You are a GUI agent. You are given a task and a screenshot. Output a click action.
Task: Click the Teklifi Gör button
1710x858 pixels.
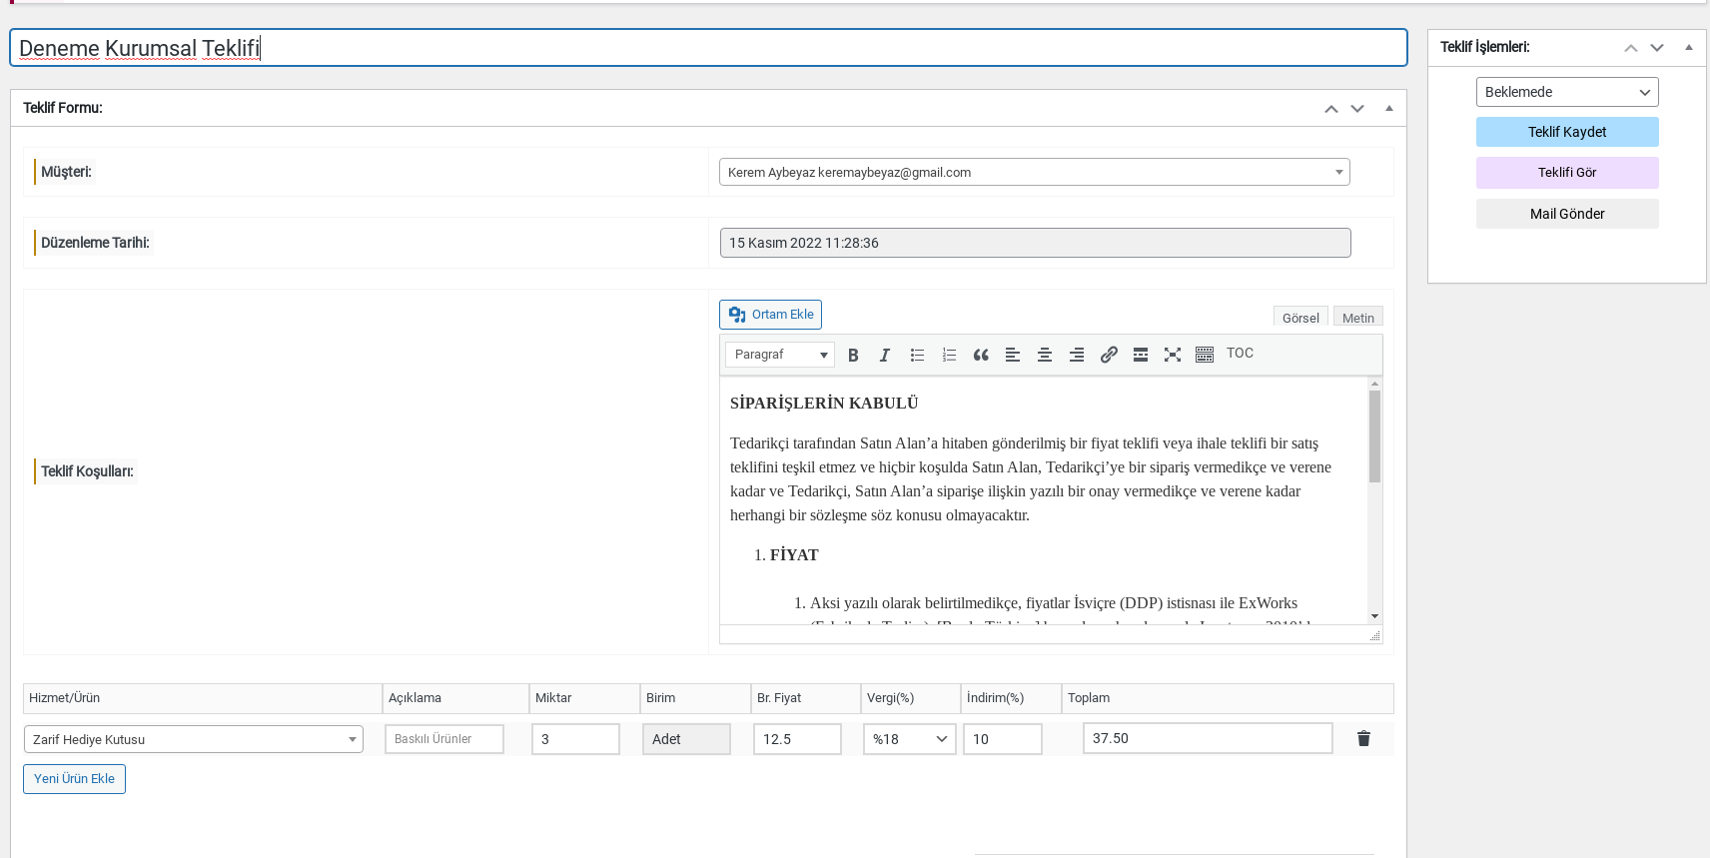[1567, 173]
